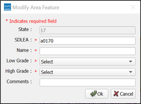The image size is (141, 104).
Task: Click the SDLEA field containing a0170
Action: pos(88,41)
